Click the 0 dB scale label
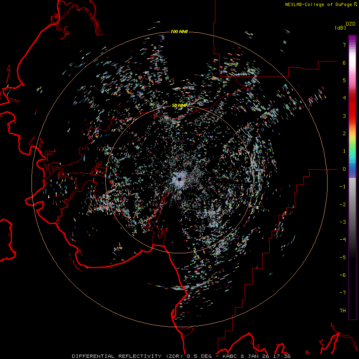Image resolution: width=359 pixels, height=359 pixels. 344,169
